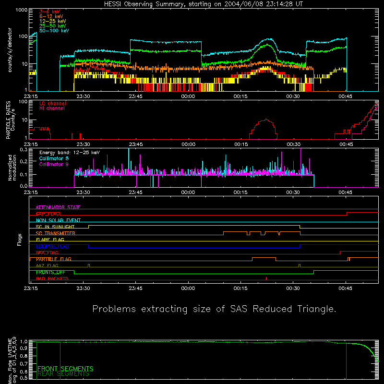Select the 3-6 keV legend label

50,12
